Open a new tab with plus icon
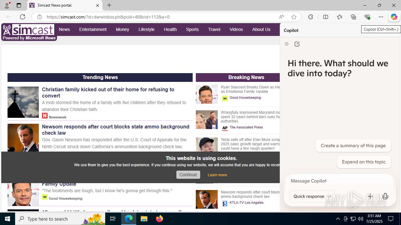Image resolution: width=401 pixels, height=225 pixels. [x=109, y=5]
